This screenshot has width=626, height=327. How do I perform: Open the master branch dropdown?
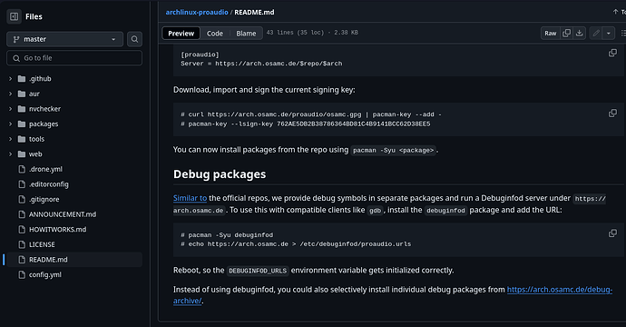(x=64, y=39)
